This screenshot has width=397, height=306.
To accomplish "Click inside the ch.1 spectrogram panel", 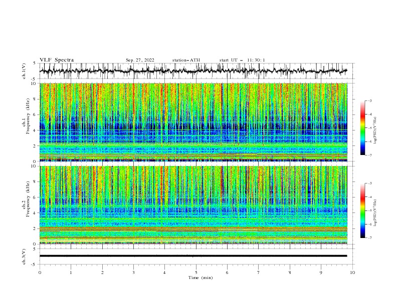I will click(193, 122).
